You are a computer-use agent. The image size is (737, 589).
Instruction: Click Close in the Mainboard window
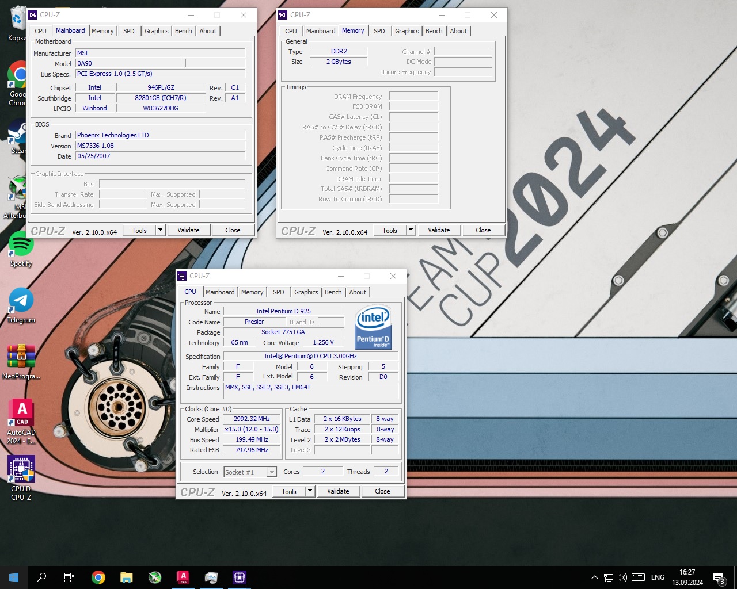coord(233,230)
